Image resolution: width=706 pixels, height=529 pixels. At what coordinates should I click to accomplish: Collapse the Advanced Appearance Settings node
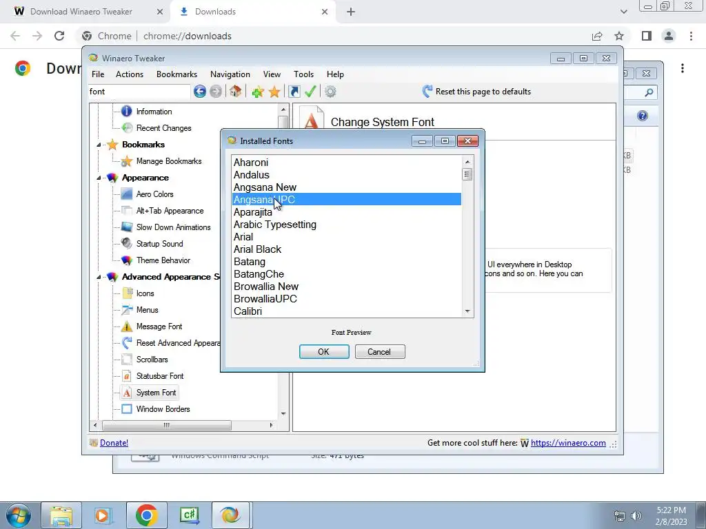[x=99, y=277]
